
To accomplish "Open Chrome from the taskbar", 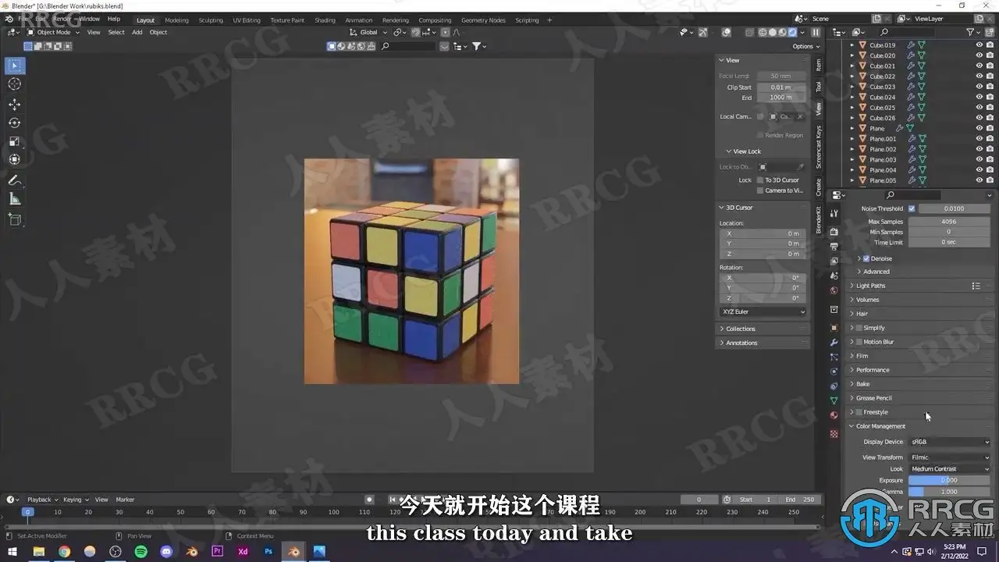I will coord(64,551).
